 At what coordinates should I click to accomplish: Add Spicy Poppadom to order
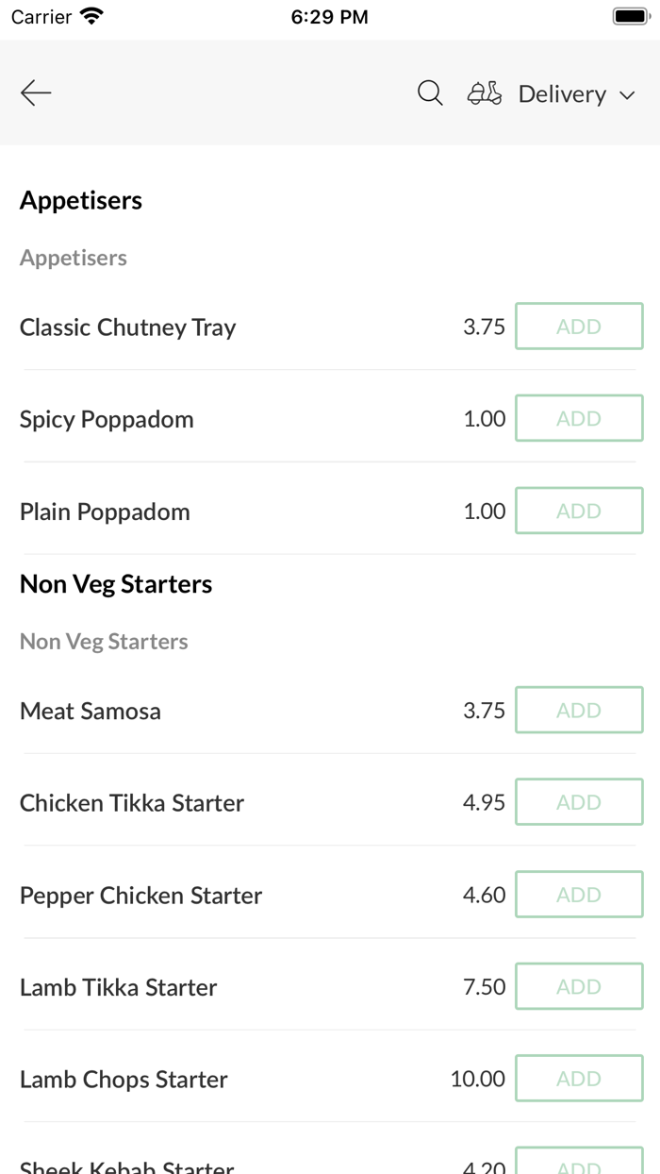click(x=579, y=418)
